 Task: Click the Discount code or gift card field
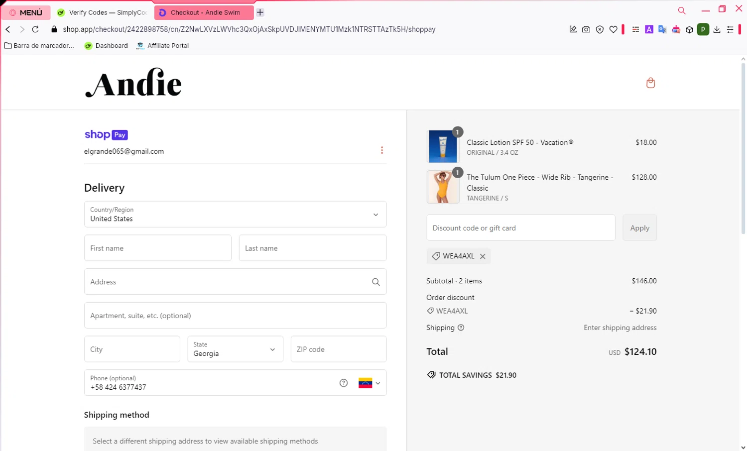point(521,227)
